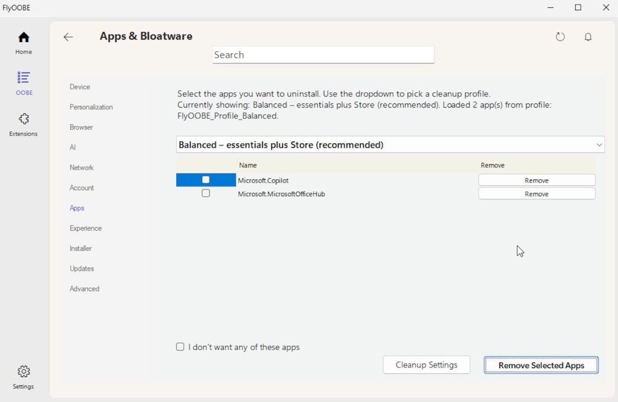
Task: Click Remove Selected Apps button
Action: pyautogui.click(x=541, y=365)
